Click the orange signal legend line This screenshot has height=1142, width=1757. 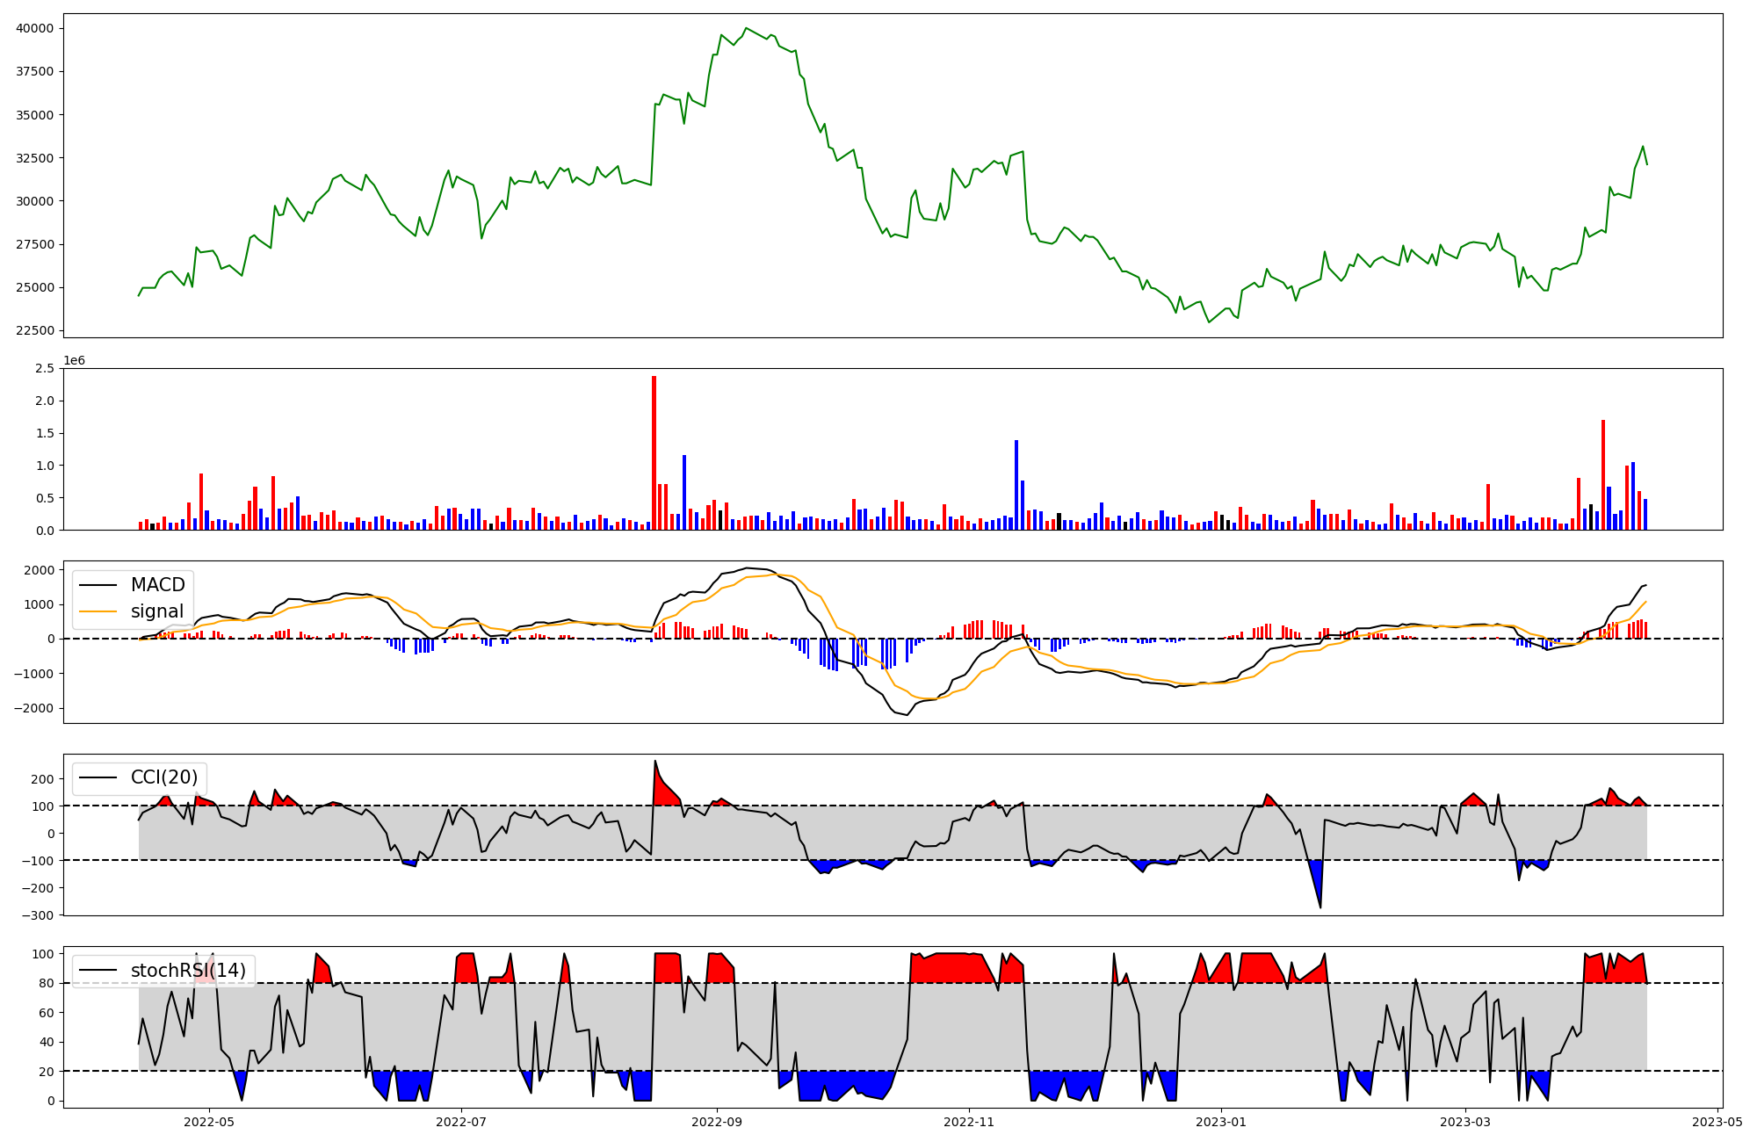[x=99, y=611]
